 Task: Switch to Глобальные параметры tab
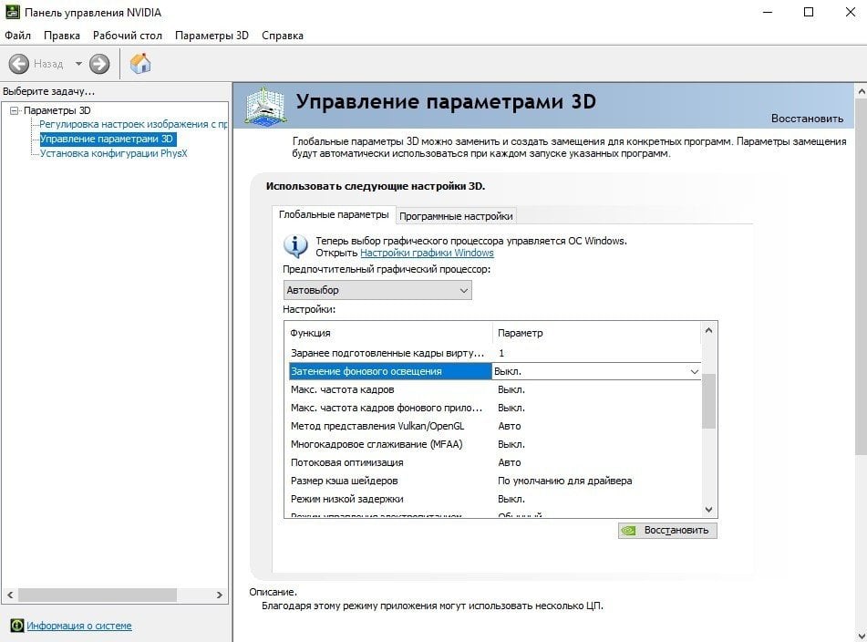[x=334, y=214]
